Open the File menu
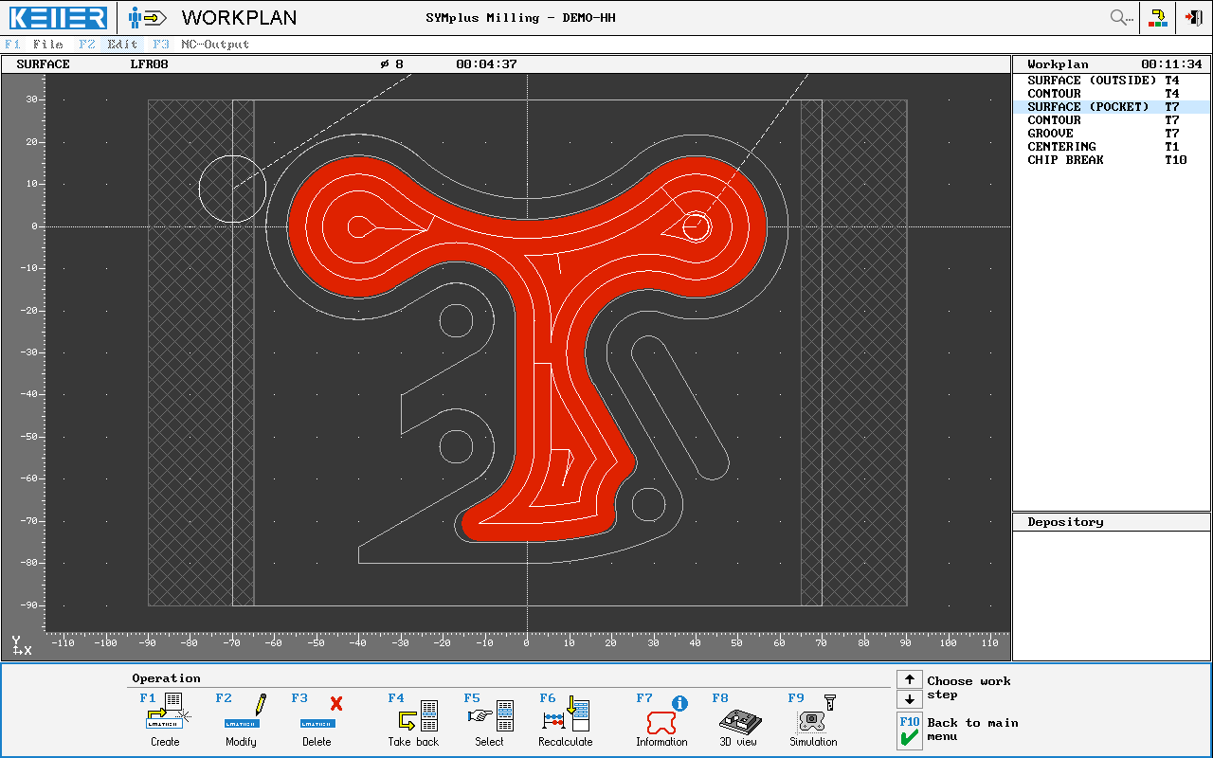Screen dimensions: 1213x758 [47, 45]
